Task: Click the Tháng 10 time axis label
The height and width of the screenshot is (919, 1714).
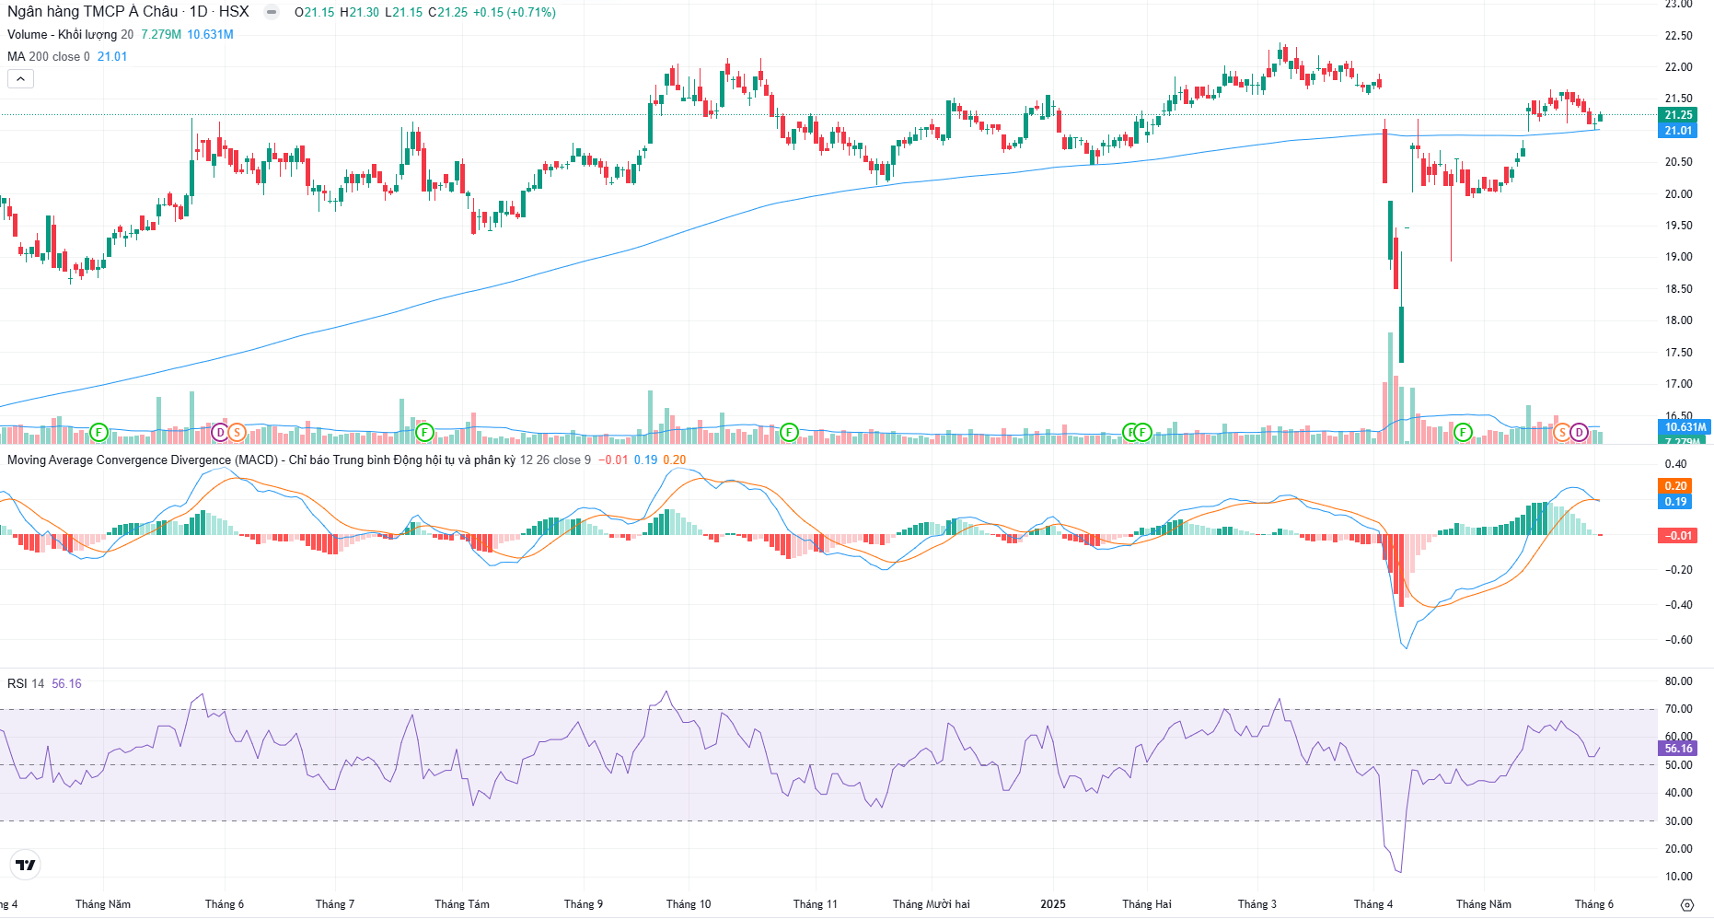Action: (x=689, y=904)
